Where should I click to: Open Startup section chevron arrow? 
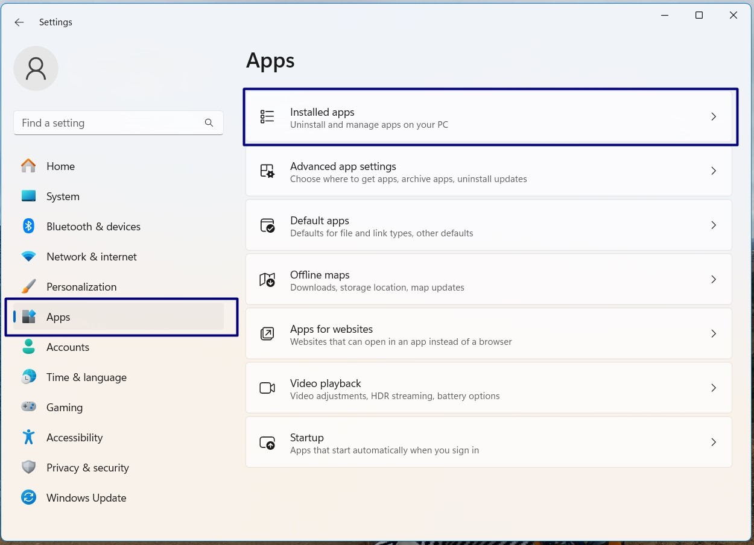point(713,443)
